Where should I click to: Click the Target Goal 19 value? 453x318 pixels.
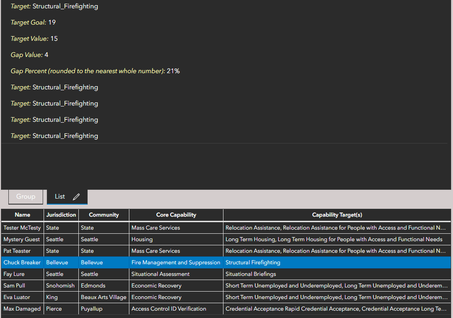(51, 22)
